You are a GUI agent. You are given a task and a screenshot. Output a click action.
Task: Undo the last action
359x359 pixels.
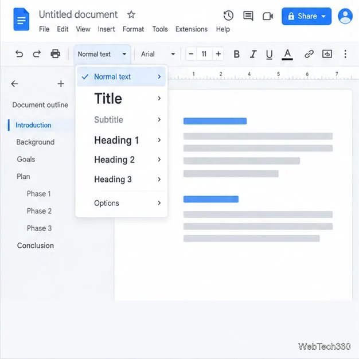(x=19, y=54)
